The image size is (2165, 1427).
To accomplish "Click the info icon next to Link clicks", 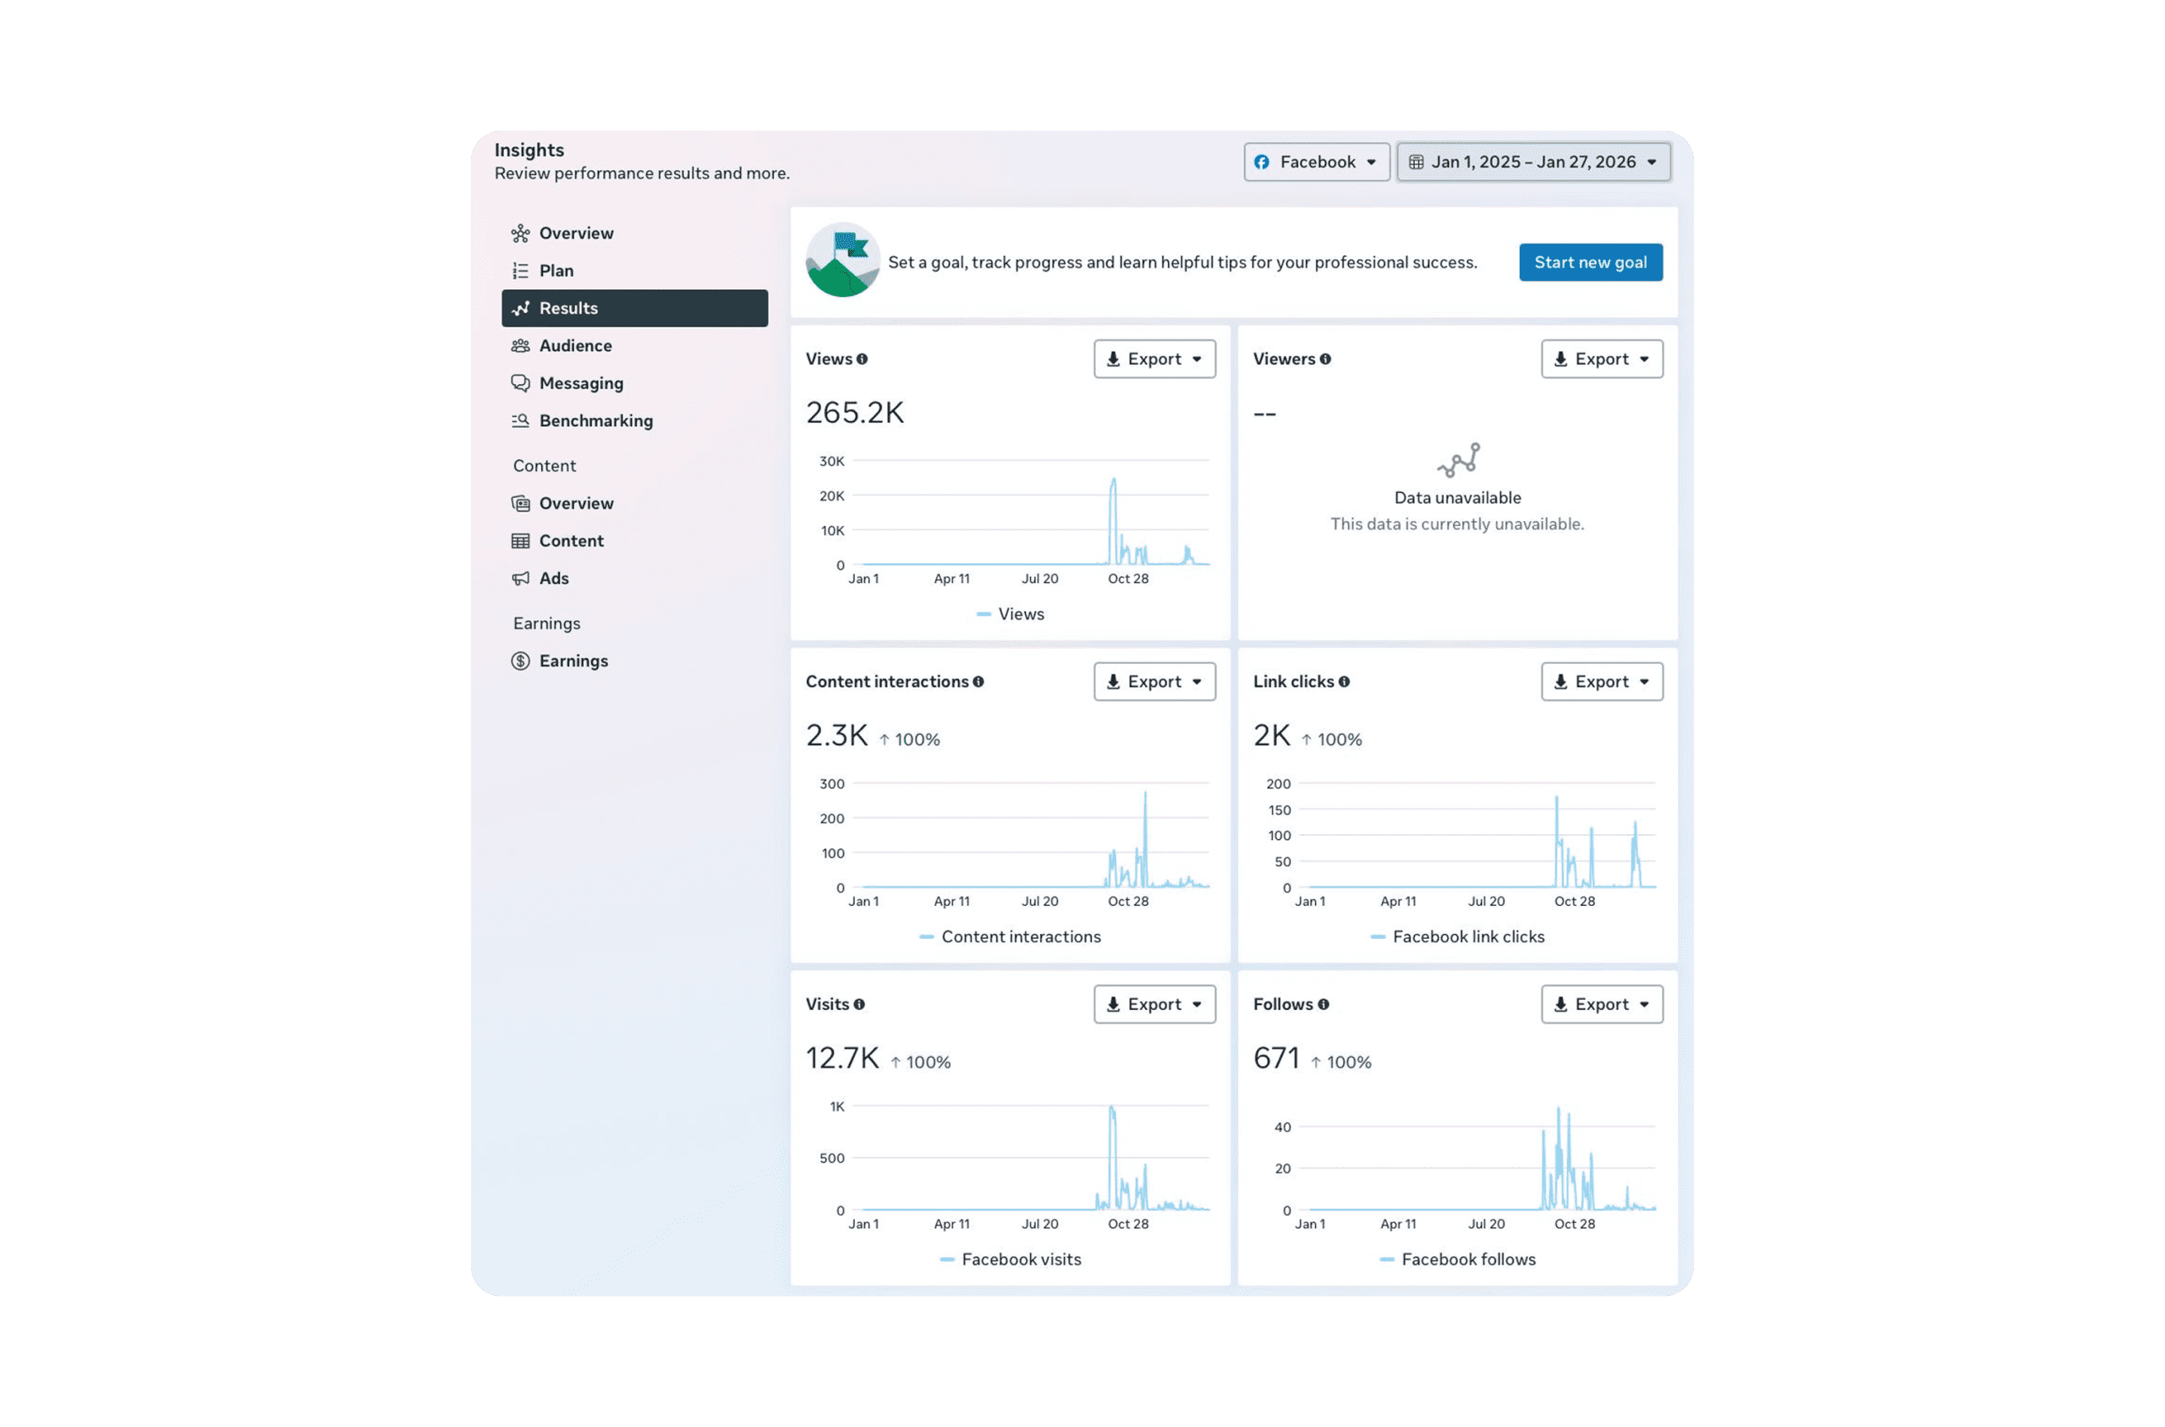I will pyautogui.click(x=1344, y=682).
